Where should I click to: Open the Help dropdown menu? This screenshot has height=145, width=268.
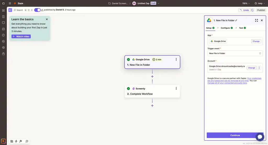(260, 3)
